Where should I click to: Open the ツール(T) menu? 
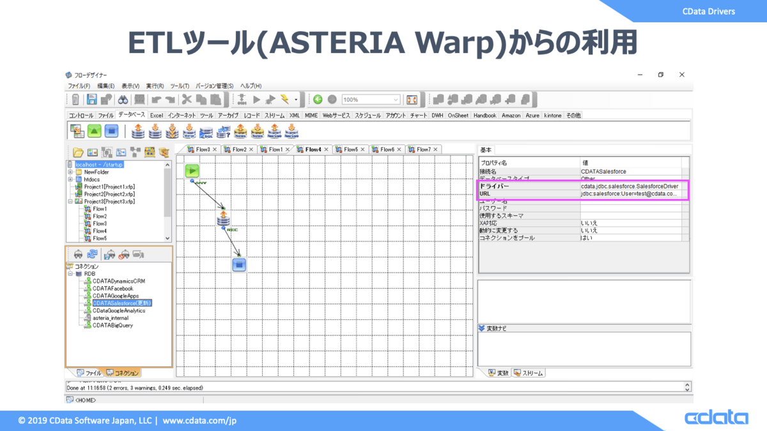180,86
